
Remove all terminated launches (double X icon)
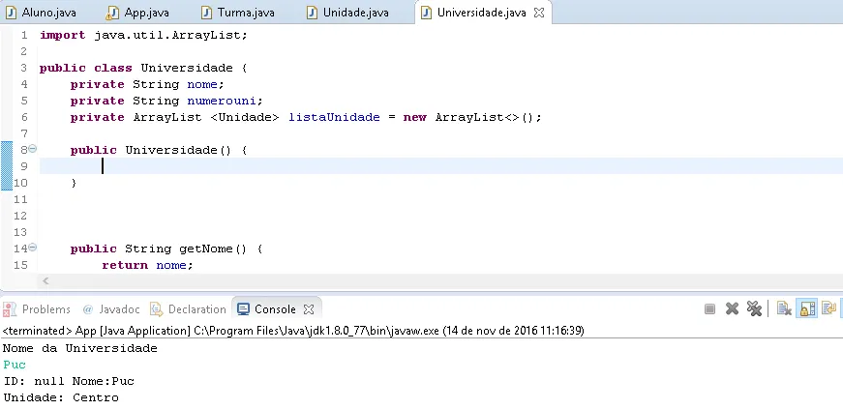pyautogui.click(x=754, y=309)
